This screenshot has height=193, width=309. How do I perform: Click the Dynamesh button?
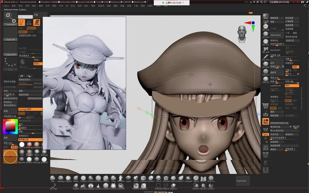[277, 50]
